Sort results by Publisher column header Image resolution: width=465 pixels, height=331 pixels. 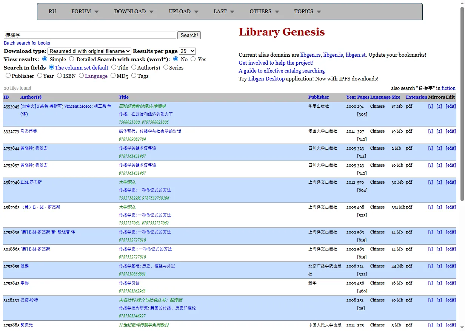pyautogui.click(x=319, y=97)
